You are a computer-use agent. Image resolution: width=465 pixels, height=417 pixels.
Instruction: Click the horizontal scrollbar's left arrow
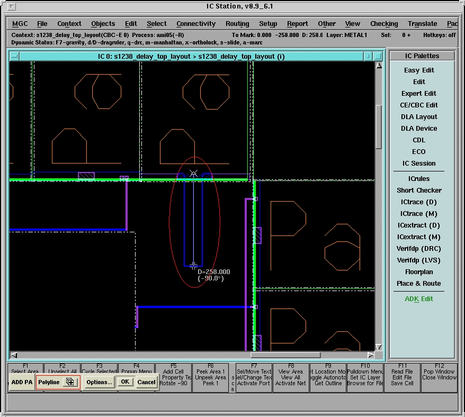pyautogui.click(x=14, y=355)
